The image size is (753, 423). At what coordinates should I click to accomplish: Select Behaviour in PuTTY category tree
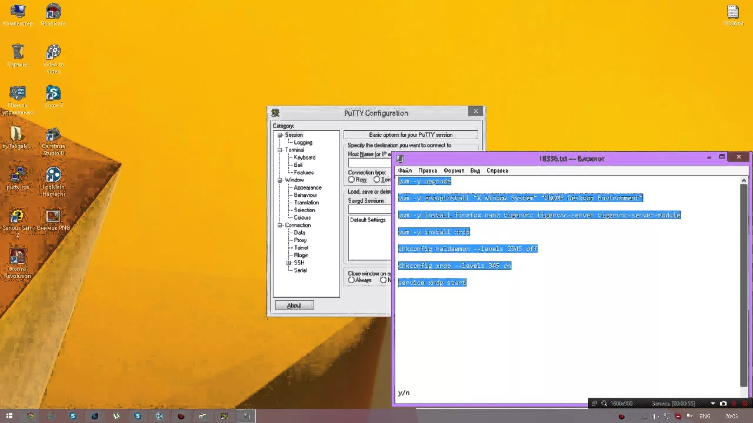coord(305,195)
